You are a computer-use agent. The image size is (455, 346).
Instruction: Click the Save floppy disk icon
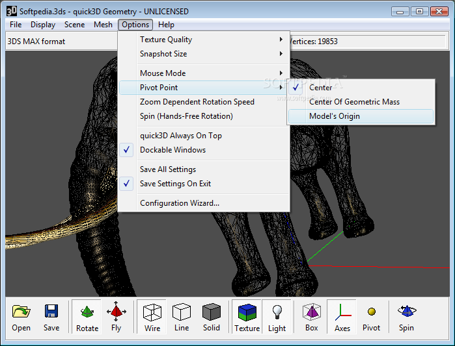(x=51, y=312)
